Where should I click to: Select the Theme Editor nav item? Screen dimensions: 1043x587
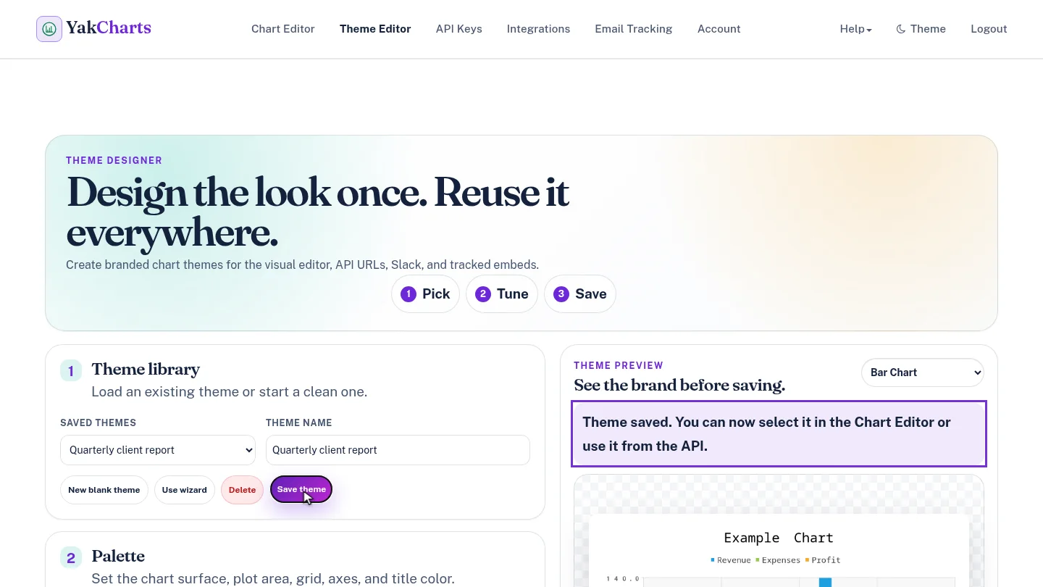pos(375,29)
